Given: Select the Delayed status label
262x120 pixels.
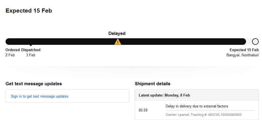Looking at the screenshot, I should click(117, 33).
